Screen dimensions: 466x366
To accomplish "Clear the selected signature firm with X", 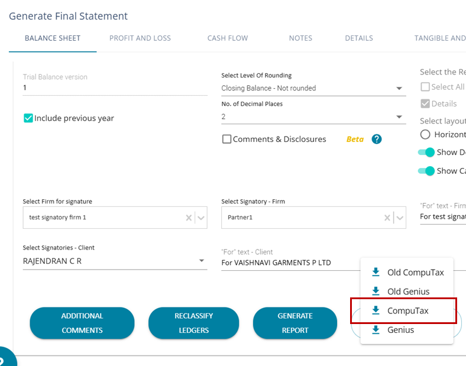I will (x=189, y=218).
